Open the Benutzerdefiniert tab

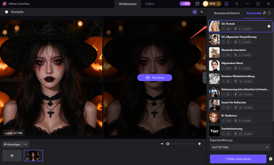pos(227,13)
